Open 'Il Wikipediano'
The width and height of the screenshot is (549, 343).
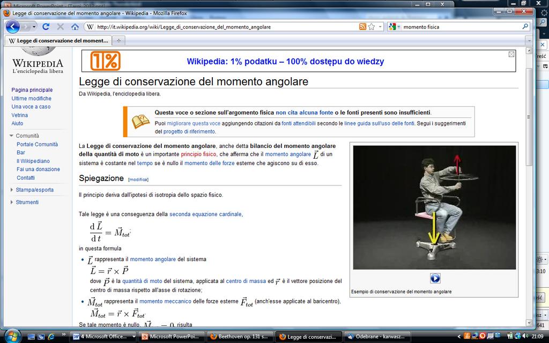click(33, 161)
